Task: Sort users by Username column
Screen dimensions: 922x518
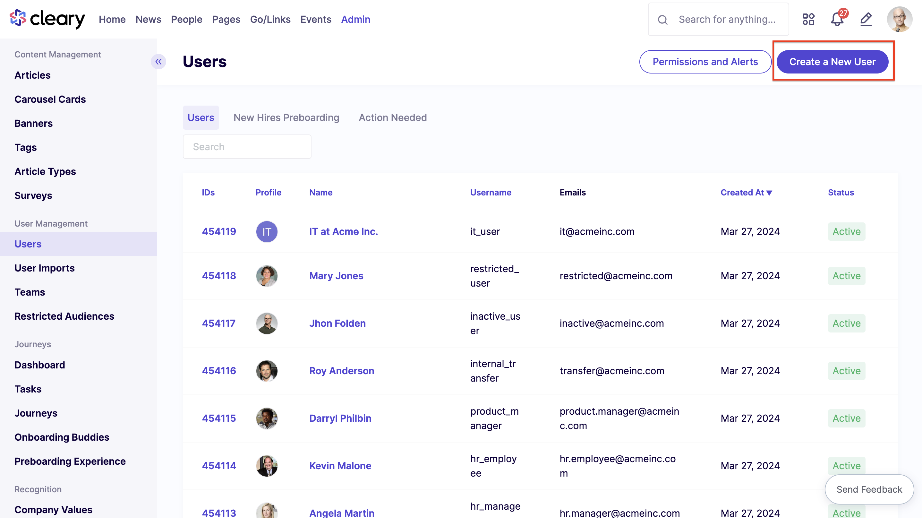Action: click(490, 193)
